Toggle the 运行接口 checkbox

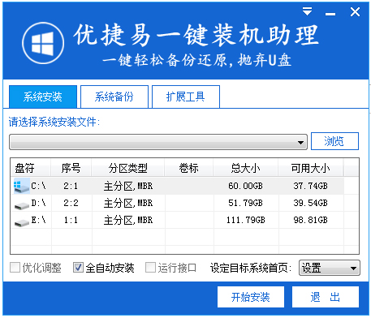pos(150,268)
